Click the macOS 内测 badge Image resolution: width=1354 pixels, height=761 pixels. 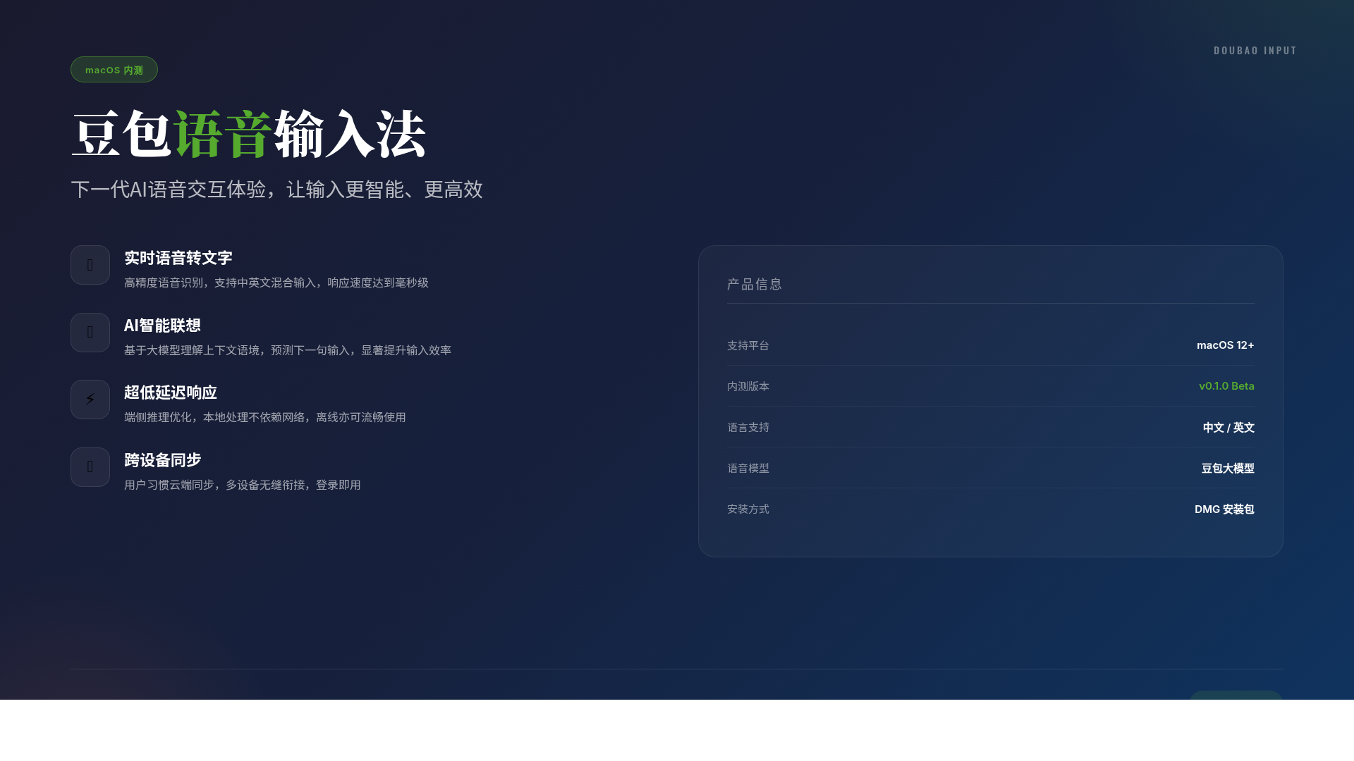(114, 70)
